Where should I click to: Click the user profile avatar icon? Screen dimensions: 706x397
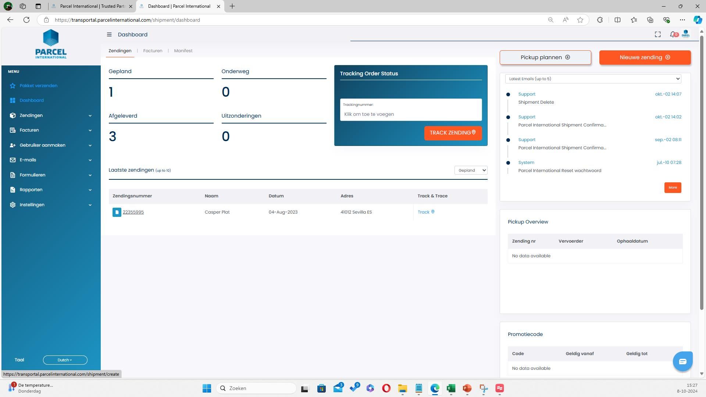point(685,34)
